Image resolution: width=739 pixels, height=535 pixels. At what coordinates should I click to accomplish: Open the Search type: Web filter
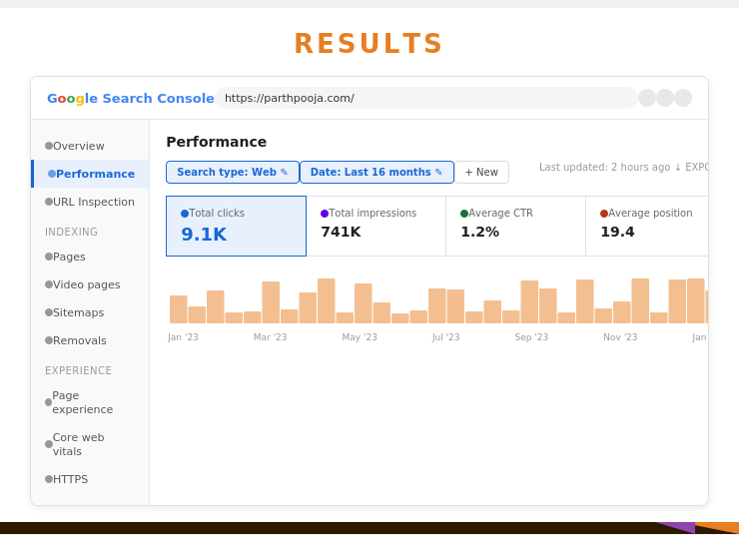(232, 173)
